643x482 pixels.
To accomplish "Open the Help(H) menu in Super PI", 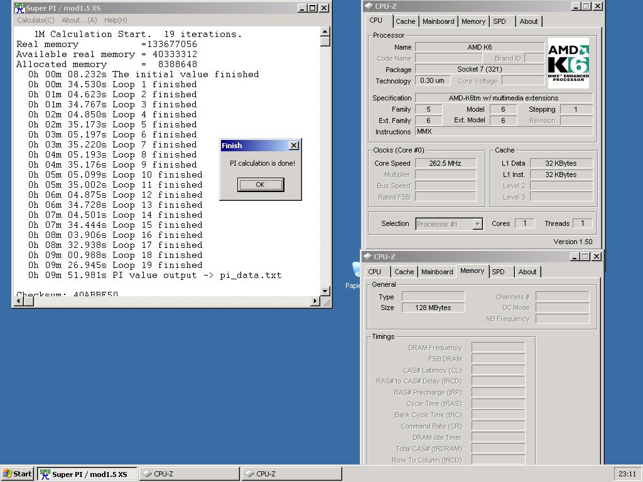I will click(x=116, y=20).
